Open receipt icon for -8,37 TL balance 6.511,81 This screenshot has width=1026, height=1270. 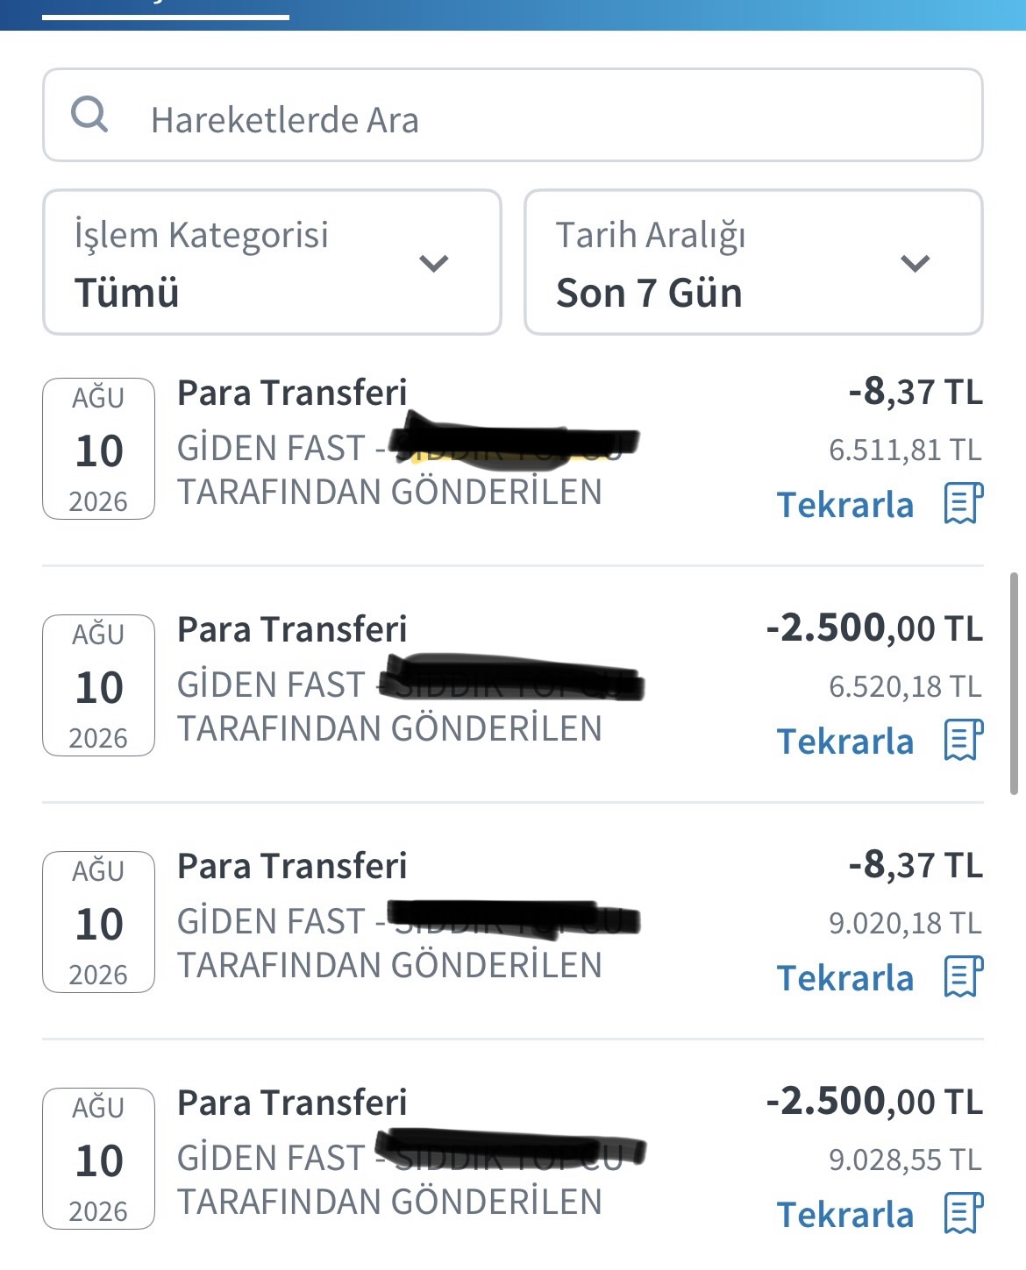coord(963,503)
